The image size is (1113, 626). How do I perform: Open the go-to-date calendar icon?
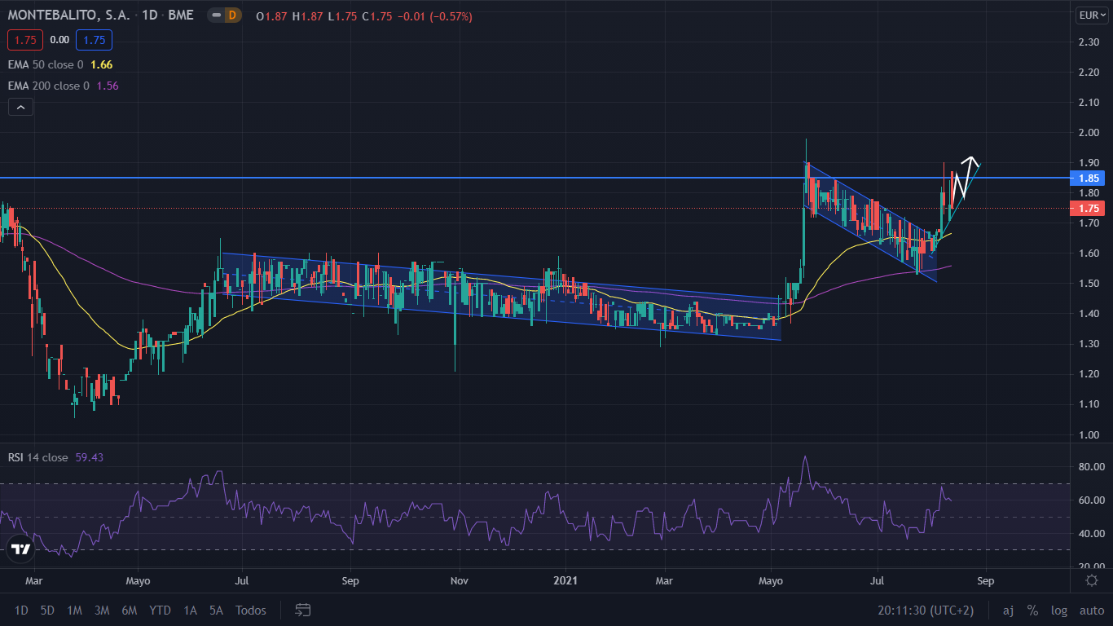click(x=303, y=610)
